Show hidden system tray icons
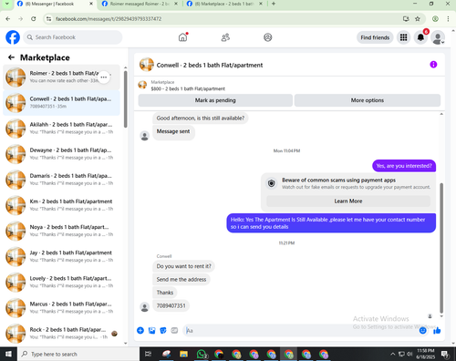 393,354
